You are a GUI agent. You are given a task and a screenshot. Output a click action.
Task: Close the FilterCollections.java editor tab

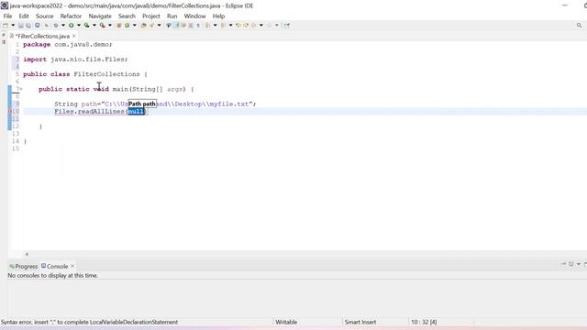[73, 36]
